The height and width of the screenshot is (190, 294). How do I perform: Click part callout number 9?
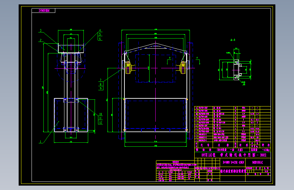point(101,88)
